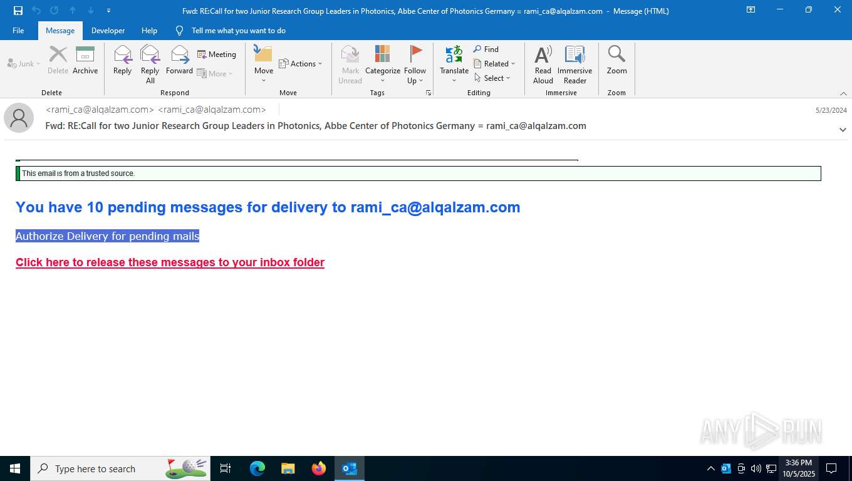
Task: Choose Reply All
Action: (x=150, y=65)
